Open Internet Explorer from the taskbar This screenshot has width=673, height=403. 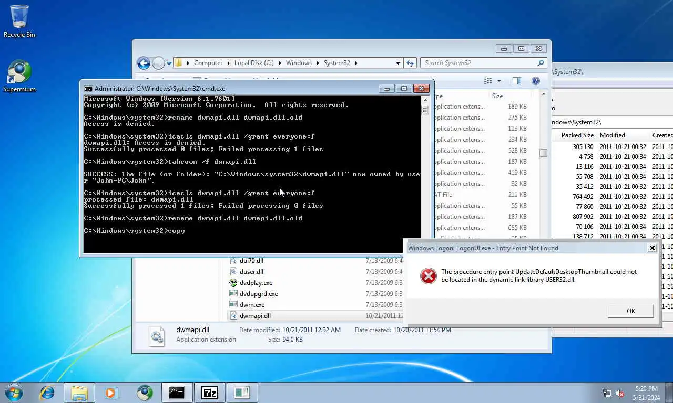tap(47, 393)
